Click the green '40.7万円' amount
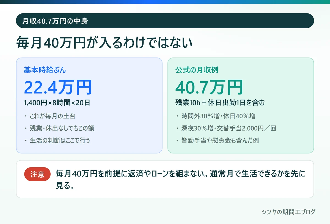330x224 pixels. tap(209, 87)
